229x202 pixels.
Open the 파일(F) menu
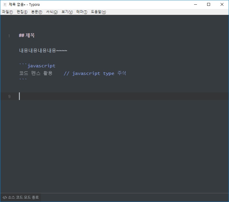pos(8,12)
